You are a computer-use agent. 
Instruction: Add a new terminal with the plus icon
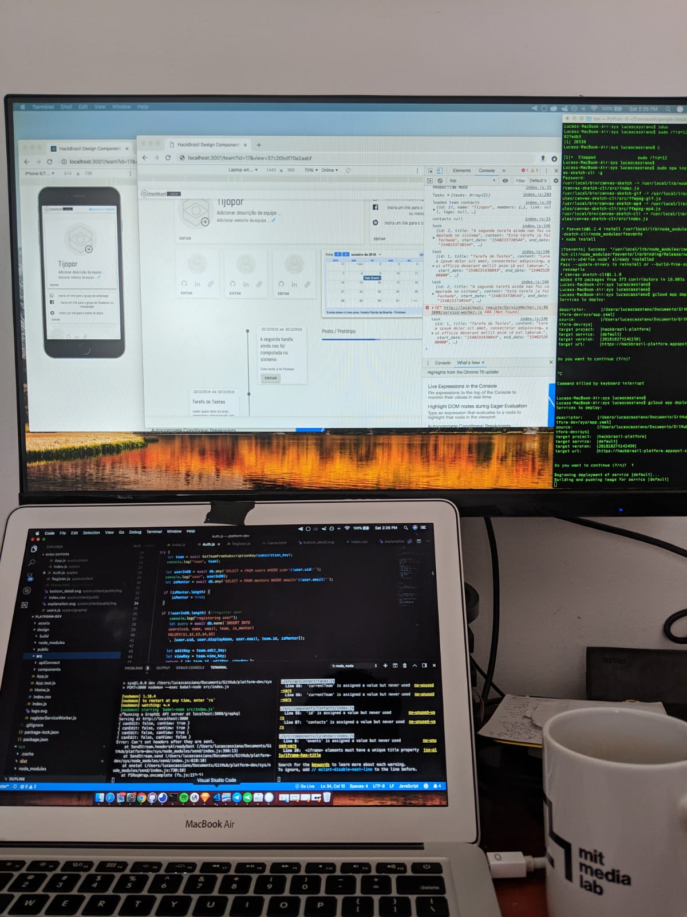385,665
